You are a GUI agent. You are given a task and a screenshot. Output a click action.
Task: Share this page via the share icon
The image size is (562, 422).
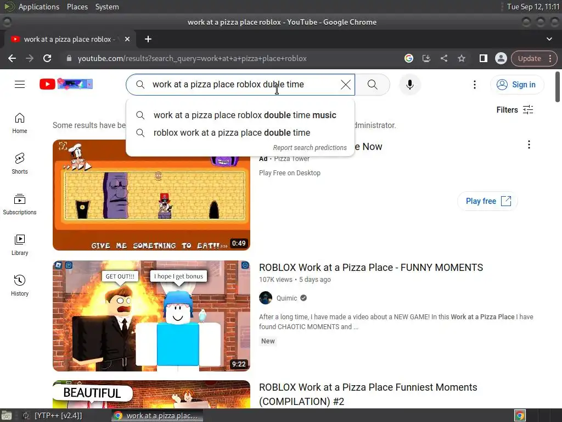[x=443, y=58]
